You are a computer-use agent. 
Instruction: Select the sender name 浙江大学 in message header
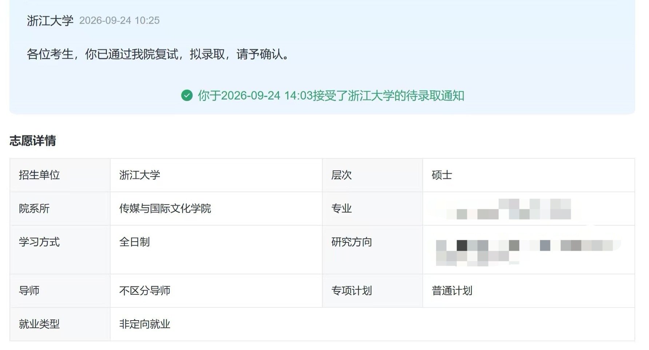[x=50, y=20]
